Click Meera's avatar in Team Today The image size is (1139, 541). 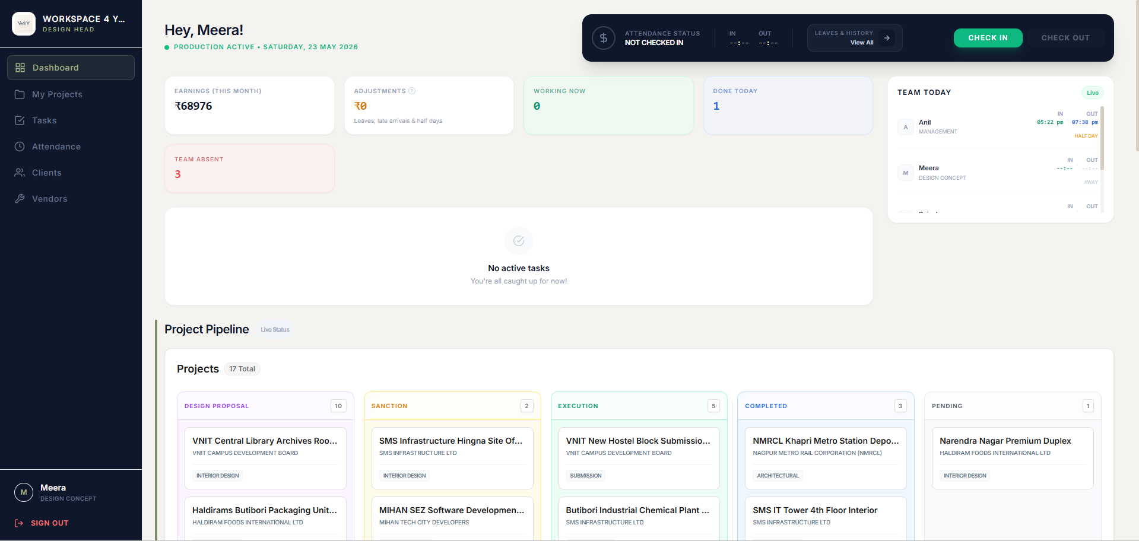pyautogui.click(x=906, y=173)
